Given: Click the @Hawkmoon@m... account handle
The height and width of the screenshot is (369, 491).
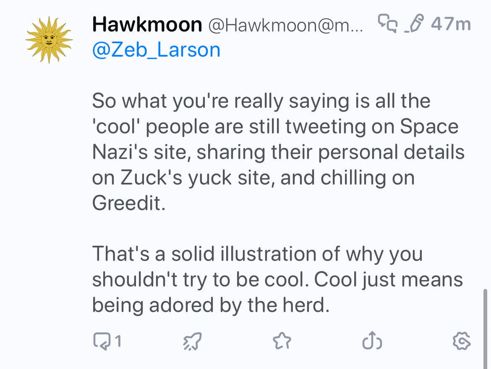Looking at the screenshot, I should [x=285, y=26].
